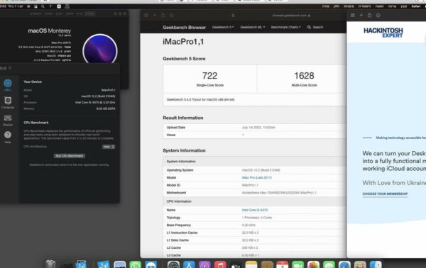The width and height of the screenshot is (426, 268).
Task: Open the Compute section in Geekbench sidebar
Action: (8, 103)
